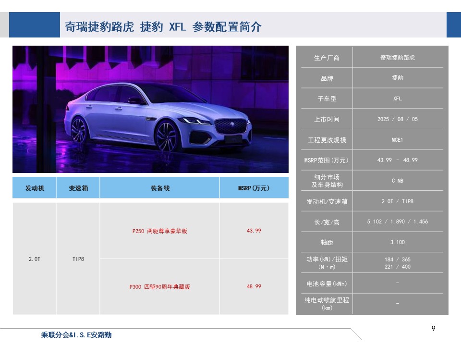Select the price range 43.99 - 48.99
The image size is (461, 346).
[x=398, y=160]
